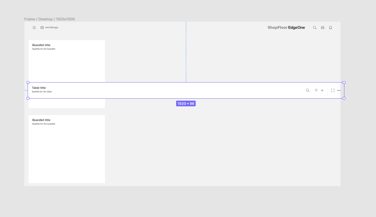Select the first "Boardlet title" text
This screenshot has width=376, height=217.
(41, 45)
